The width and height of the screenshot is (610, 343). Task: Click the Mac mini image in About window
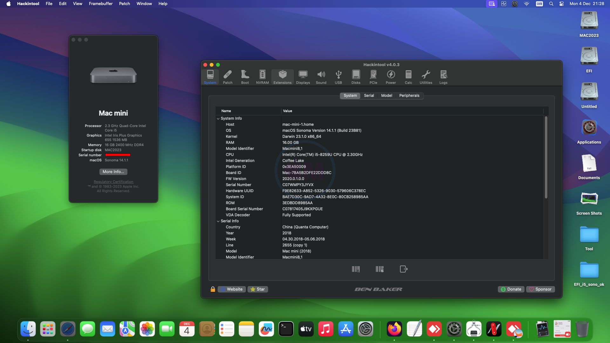(x=113, y=75)
